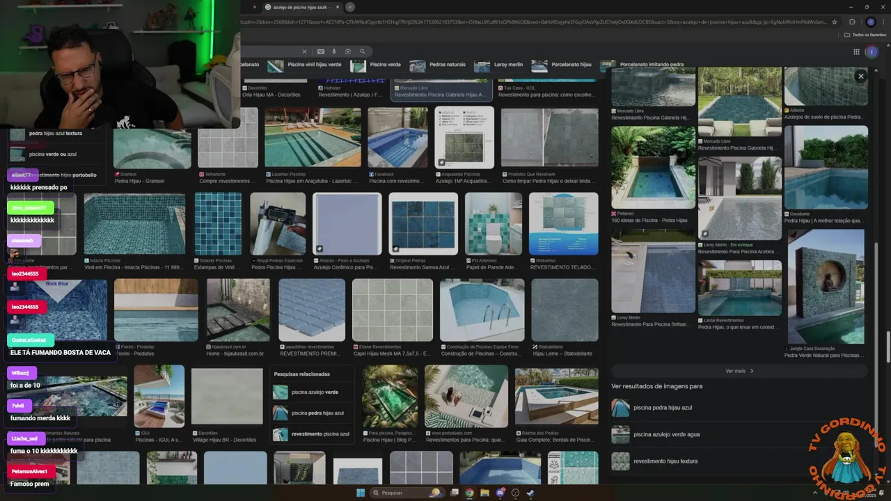This screenshot has height=501, width=891.
Task: Open Discord from the taskbar
Action: pos(500,493)
